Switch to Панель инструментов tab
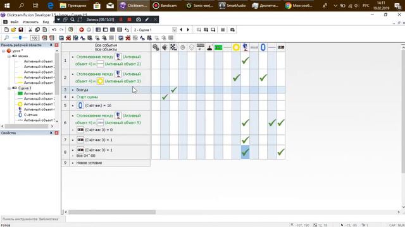The height and width of the screenshot is (227, 405). tap(20, 219)
